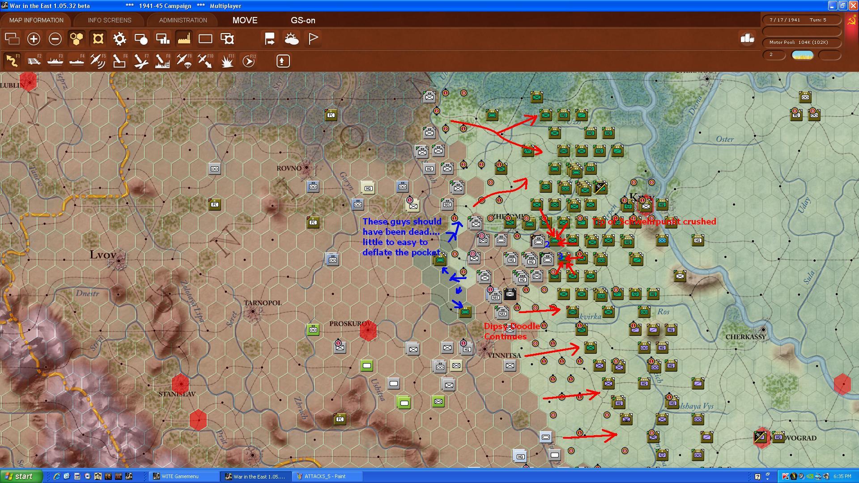Screen dimensions: 859x483
Task: Select F9 air transport mode
Action: point(184,61)
